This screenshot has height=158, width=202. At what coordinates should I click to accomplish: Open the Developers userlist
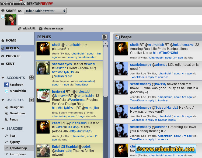[18, 113]
